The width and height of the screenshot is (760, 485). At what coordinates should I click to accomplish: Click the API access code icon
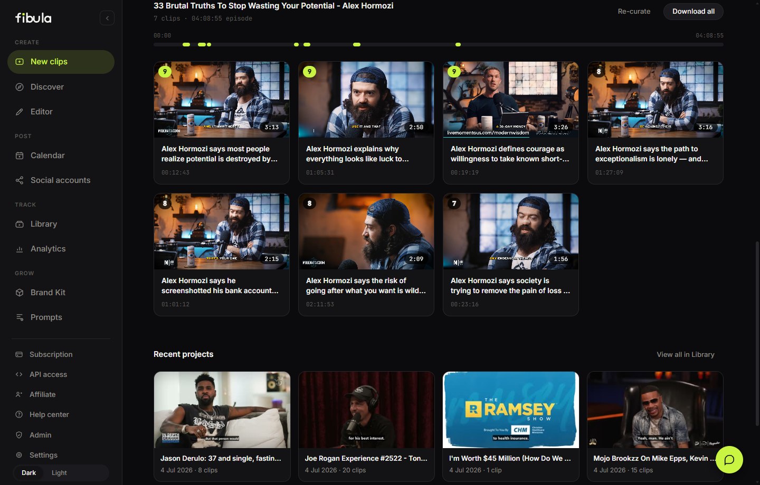(19, 374)
